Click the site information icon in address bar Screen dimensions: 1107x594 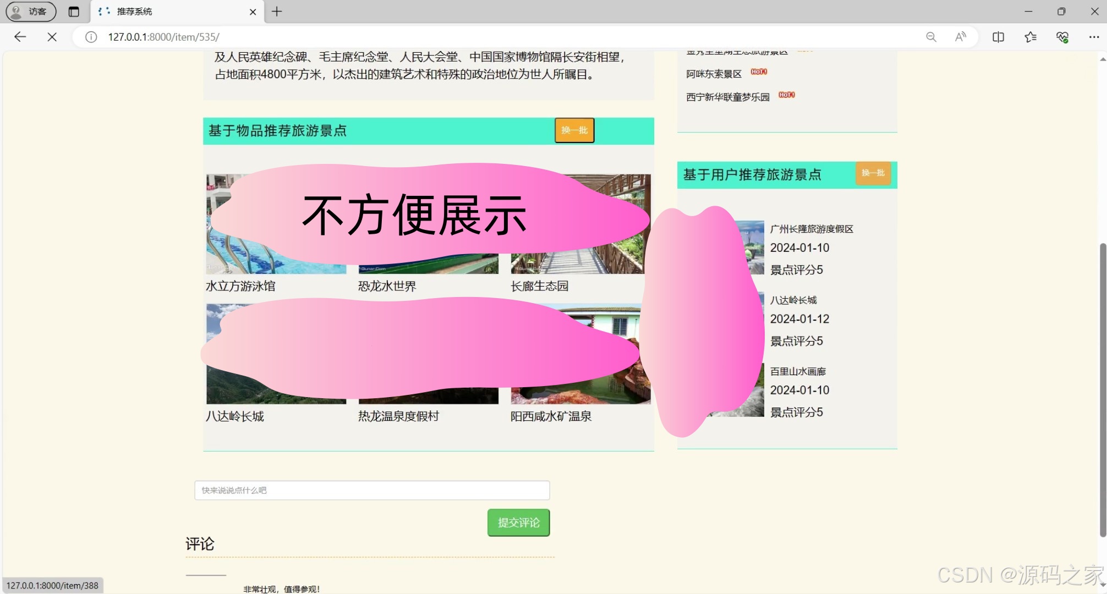tap(90, 37)
